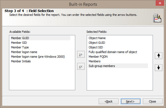
Task: Select Sub-group members field
Action: pyautogui.click(x=118, y=66)
